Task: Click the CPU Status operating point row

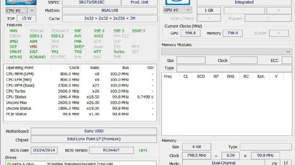Action: click(x=80, y=97)
